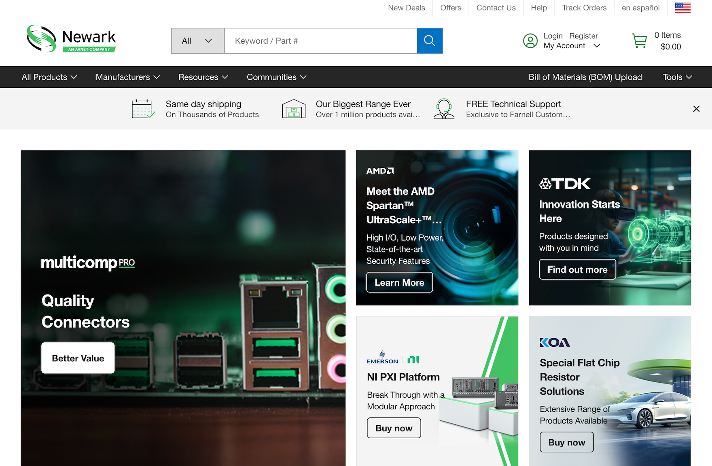
Task: Click the KOA logo on card
Action: [555, 343]
